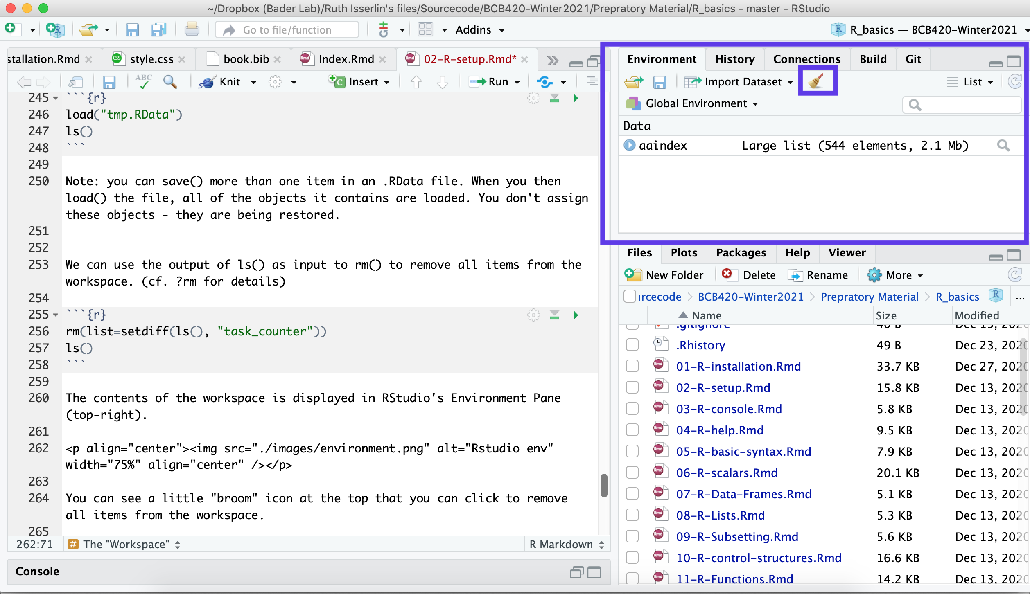Click the workspace panes grid icon
The width and height of the screenshot is (1030, 594).
[x=425, y=29]
